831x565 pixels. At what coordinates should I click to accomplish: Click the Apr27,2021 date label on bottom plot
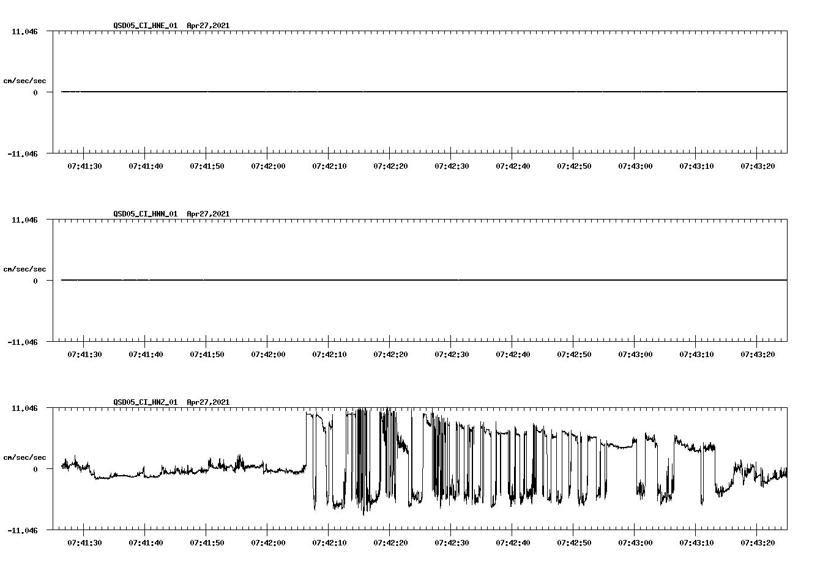(x=207, y=402)
